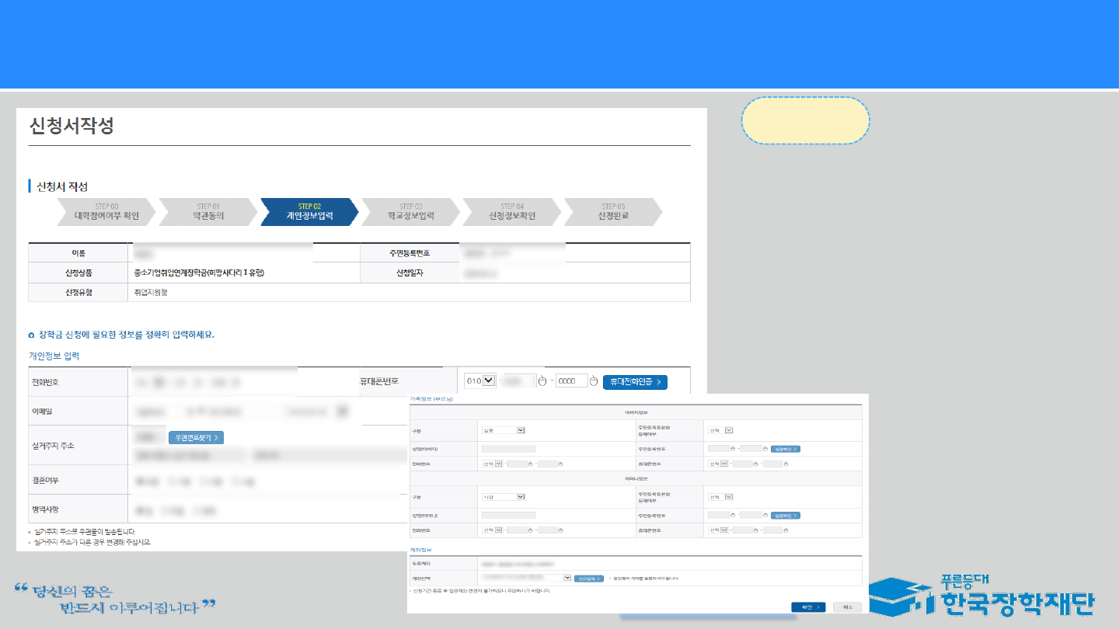
Task: Click the mouse-keypad icon before 0000 field
Action: [543, 381]
